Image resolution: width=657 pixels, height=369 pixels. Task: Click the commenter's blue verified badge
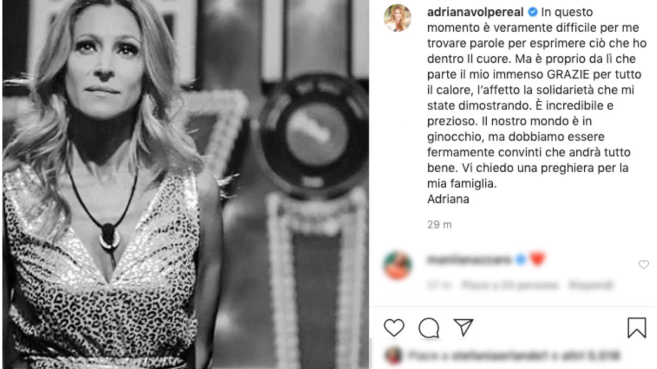(x=520, y=260)
